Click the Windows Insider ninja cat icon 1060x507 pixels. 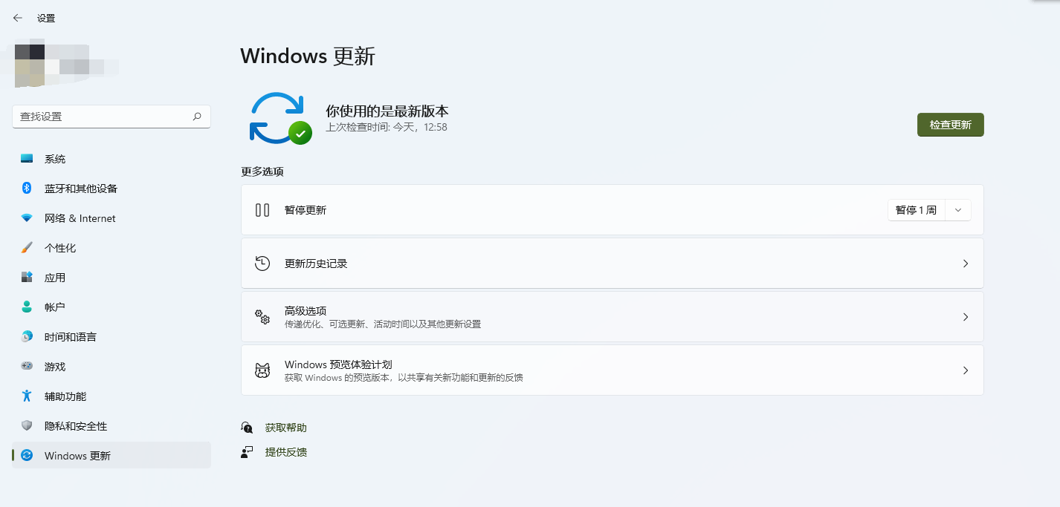pyautogui.click(x=262, y=370)
